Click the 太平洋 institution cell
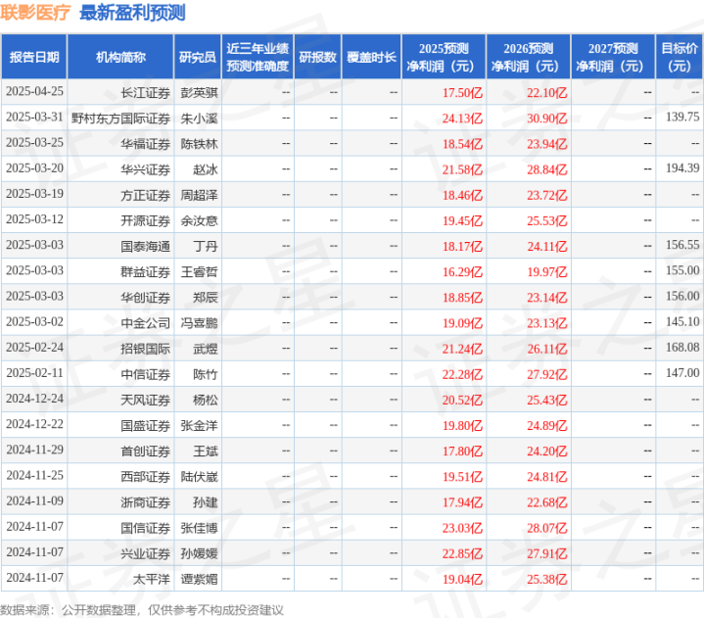 click(x=152, y=580)
